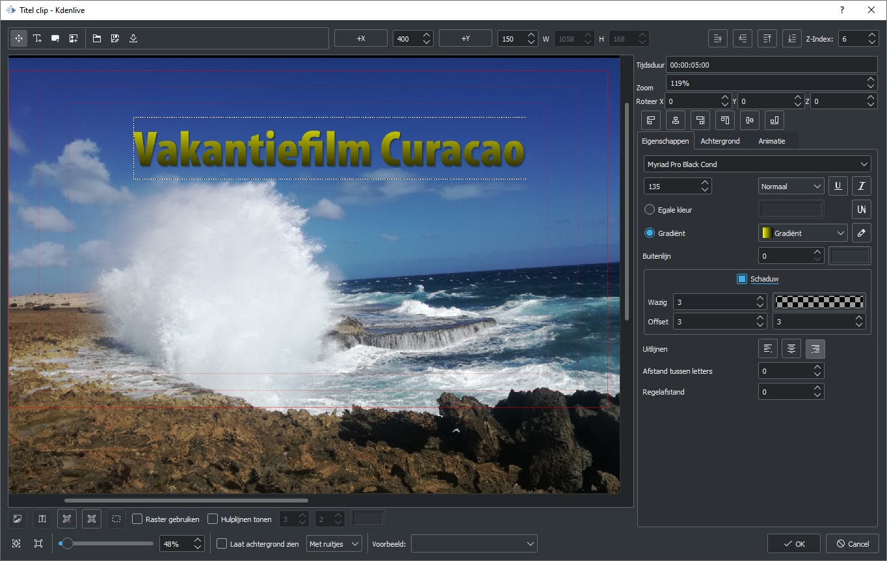Click the Add Image tool icon
Viewport: 887px width, 561px height.
tap(73, 39)
